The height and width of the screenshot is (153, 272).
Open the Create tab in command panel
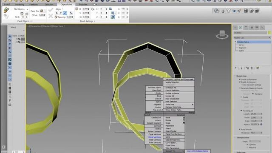tap(235, 27)
